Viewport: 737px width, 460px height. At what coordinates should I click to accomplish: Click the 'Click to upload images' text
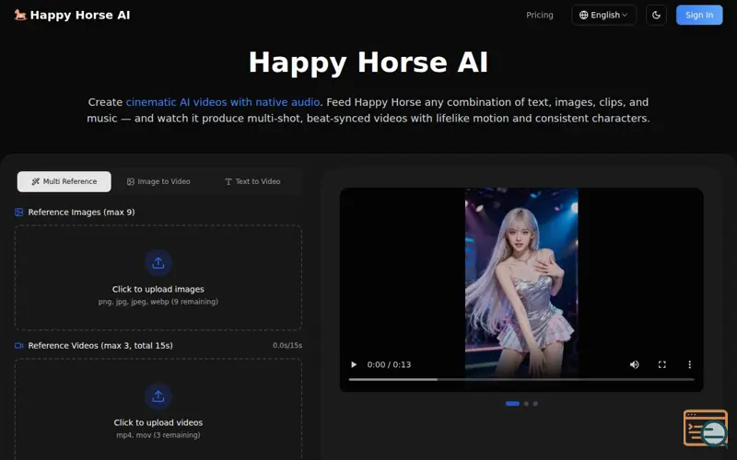tap(158, 289)
